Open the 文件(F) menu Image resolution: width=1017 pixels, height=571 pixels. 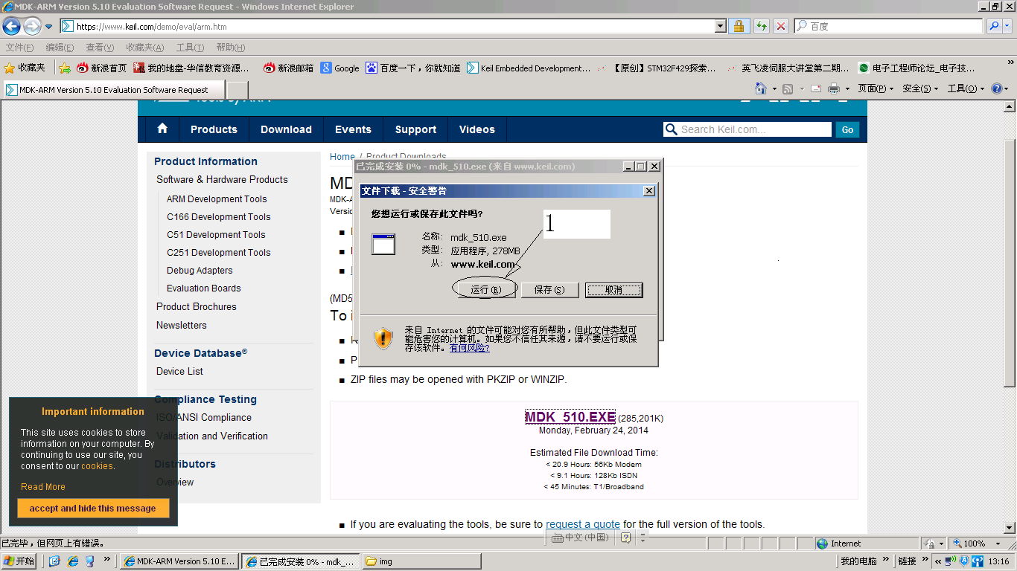(19, 48)
